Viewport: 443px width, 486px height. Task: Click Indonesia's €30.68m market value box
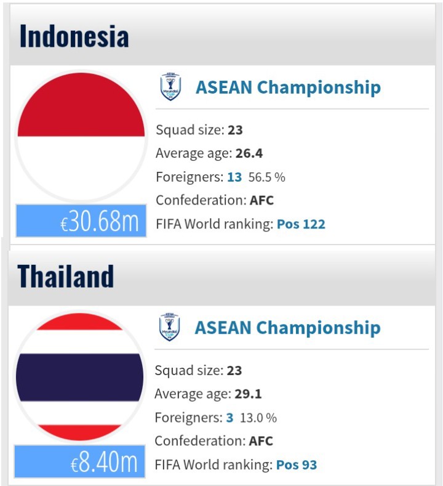[81, 221]
